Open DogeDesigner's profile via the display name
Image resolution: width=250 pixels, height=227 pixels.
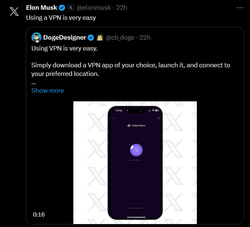click(65, 37)
